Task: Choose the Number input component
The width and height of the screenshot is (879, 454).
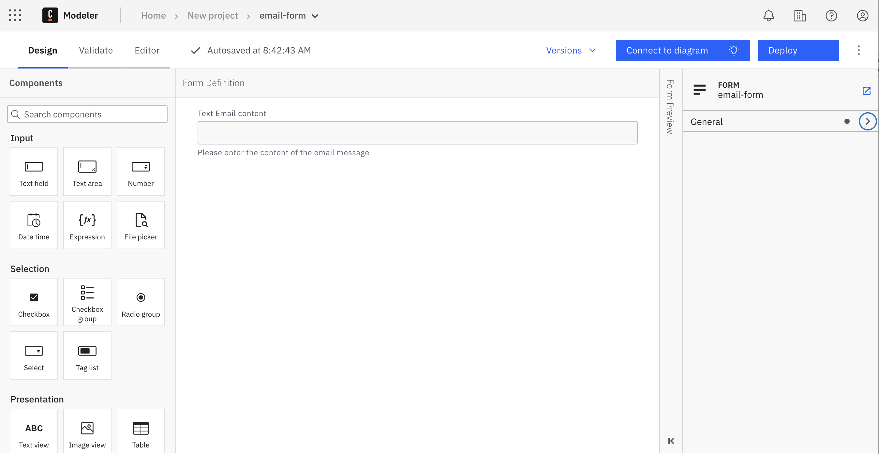Action: click(141, 171)
